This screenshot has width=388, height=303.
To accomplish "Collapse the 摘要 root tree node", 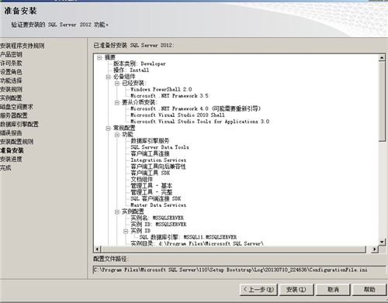I will (99, 57).
